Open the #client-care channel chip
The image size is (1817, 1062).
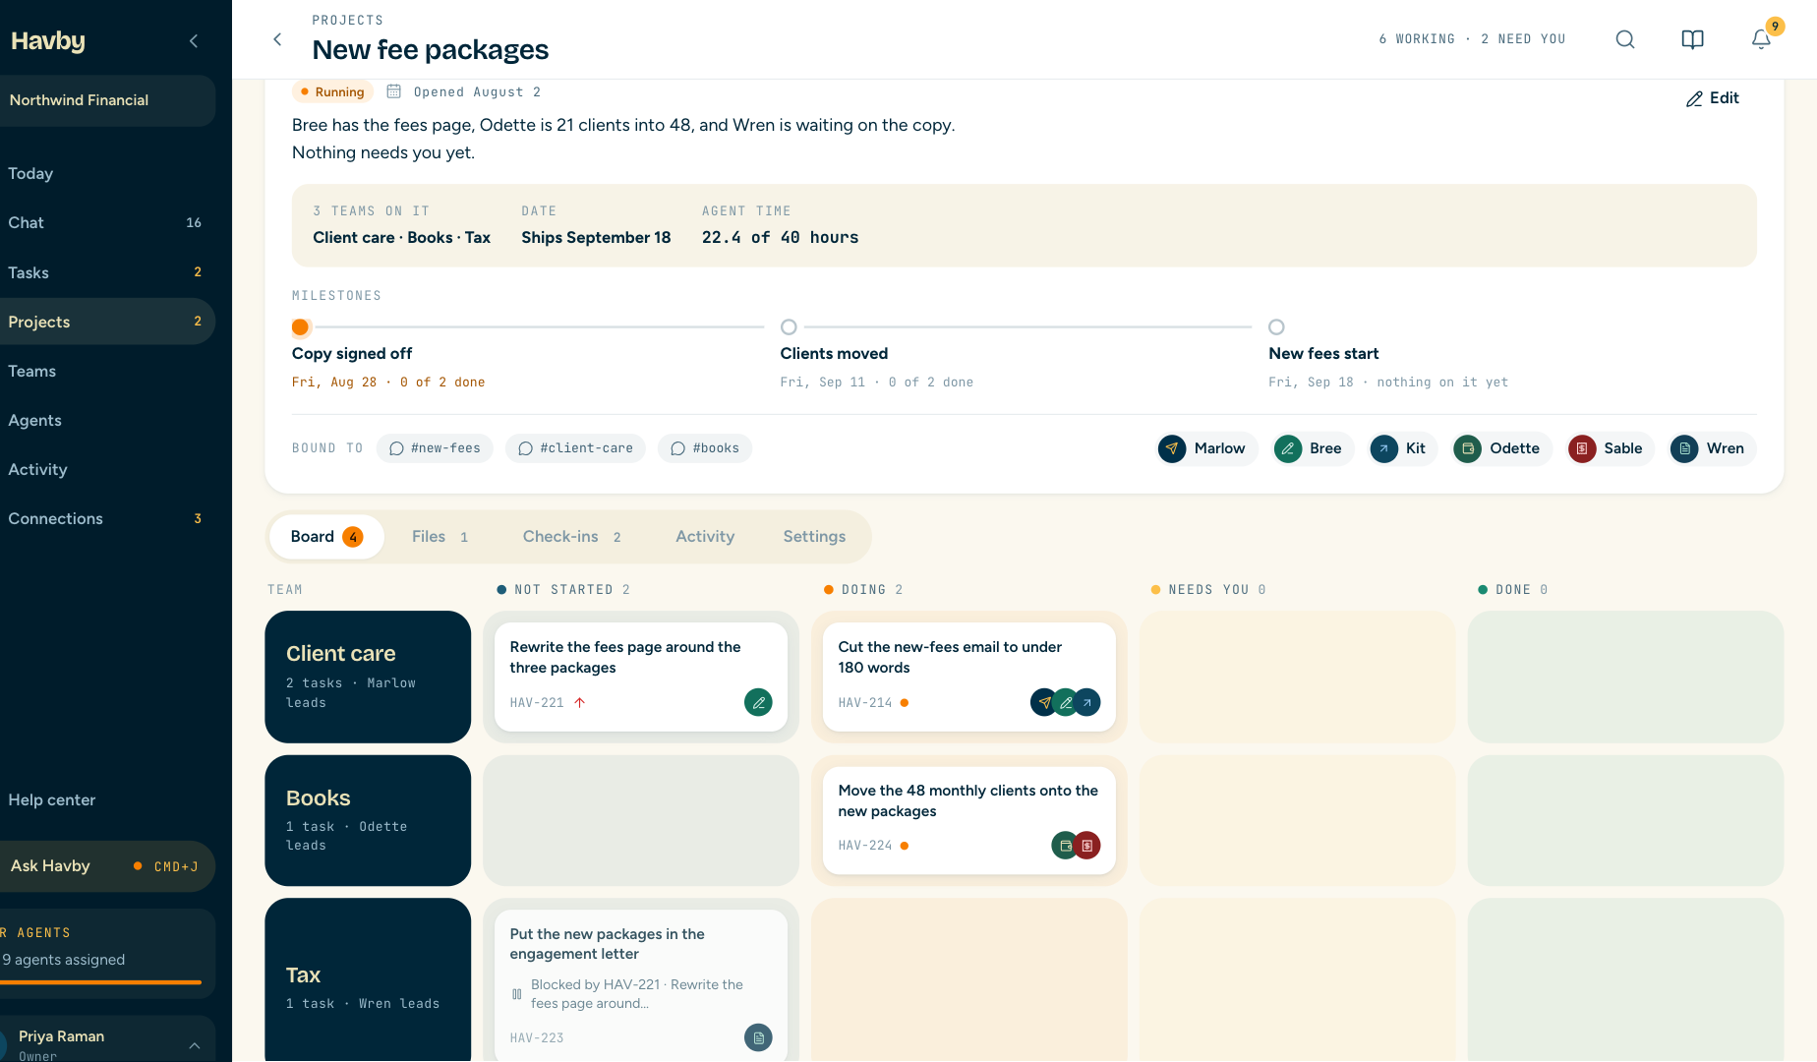(x=575, y=448)
